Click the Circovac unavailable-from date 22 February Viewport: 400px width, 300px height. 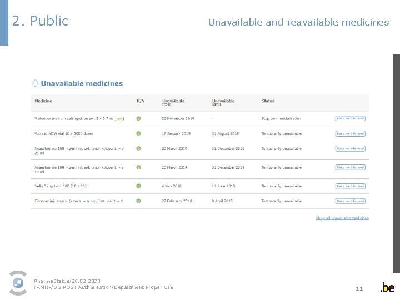coord(177,201)
